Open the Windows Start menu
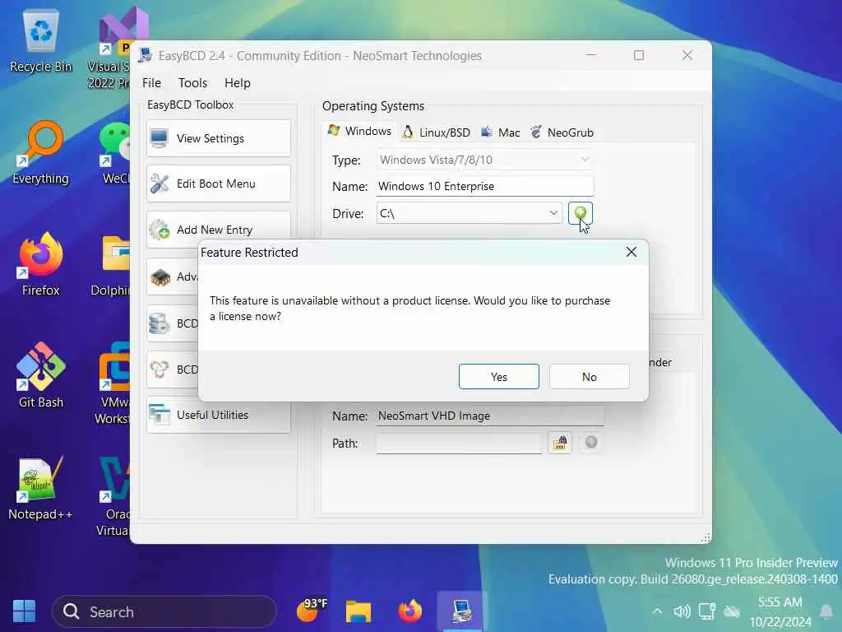This screenshot has height=632, width=842. point(24,611)
